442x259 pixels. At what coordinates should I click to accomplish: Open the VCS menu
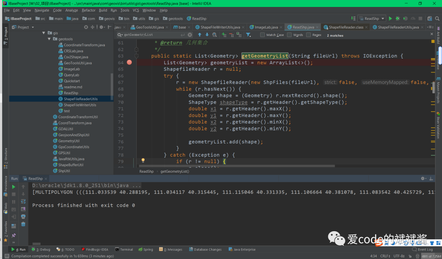136,10
